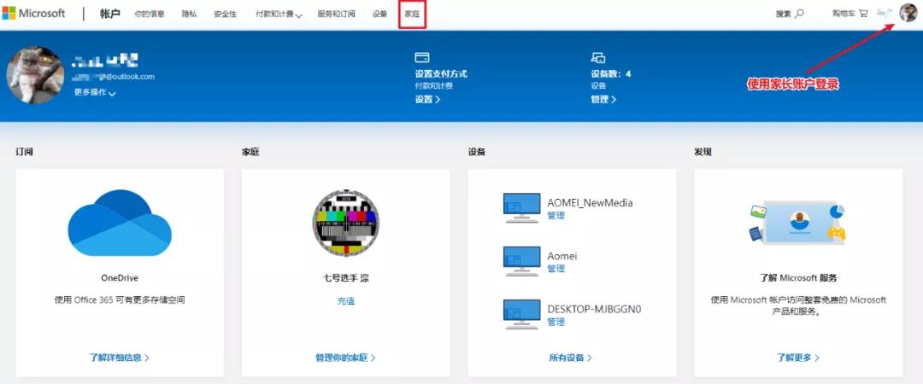Click the DESKTOP-MJBGGN0 computer icon
The width and height of the screenshot is (923, 384).
point(520,314)
